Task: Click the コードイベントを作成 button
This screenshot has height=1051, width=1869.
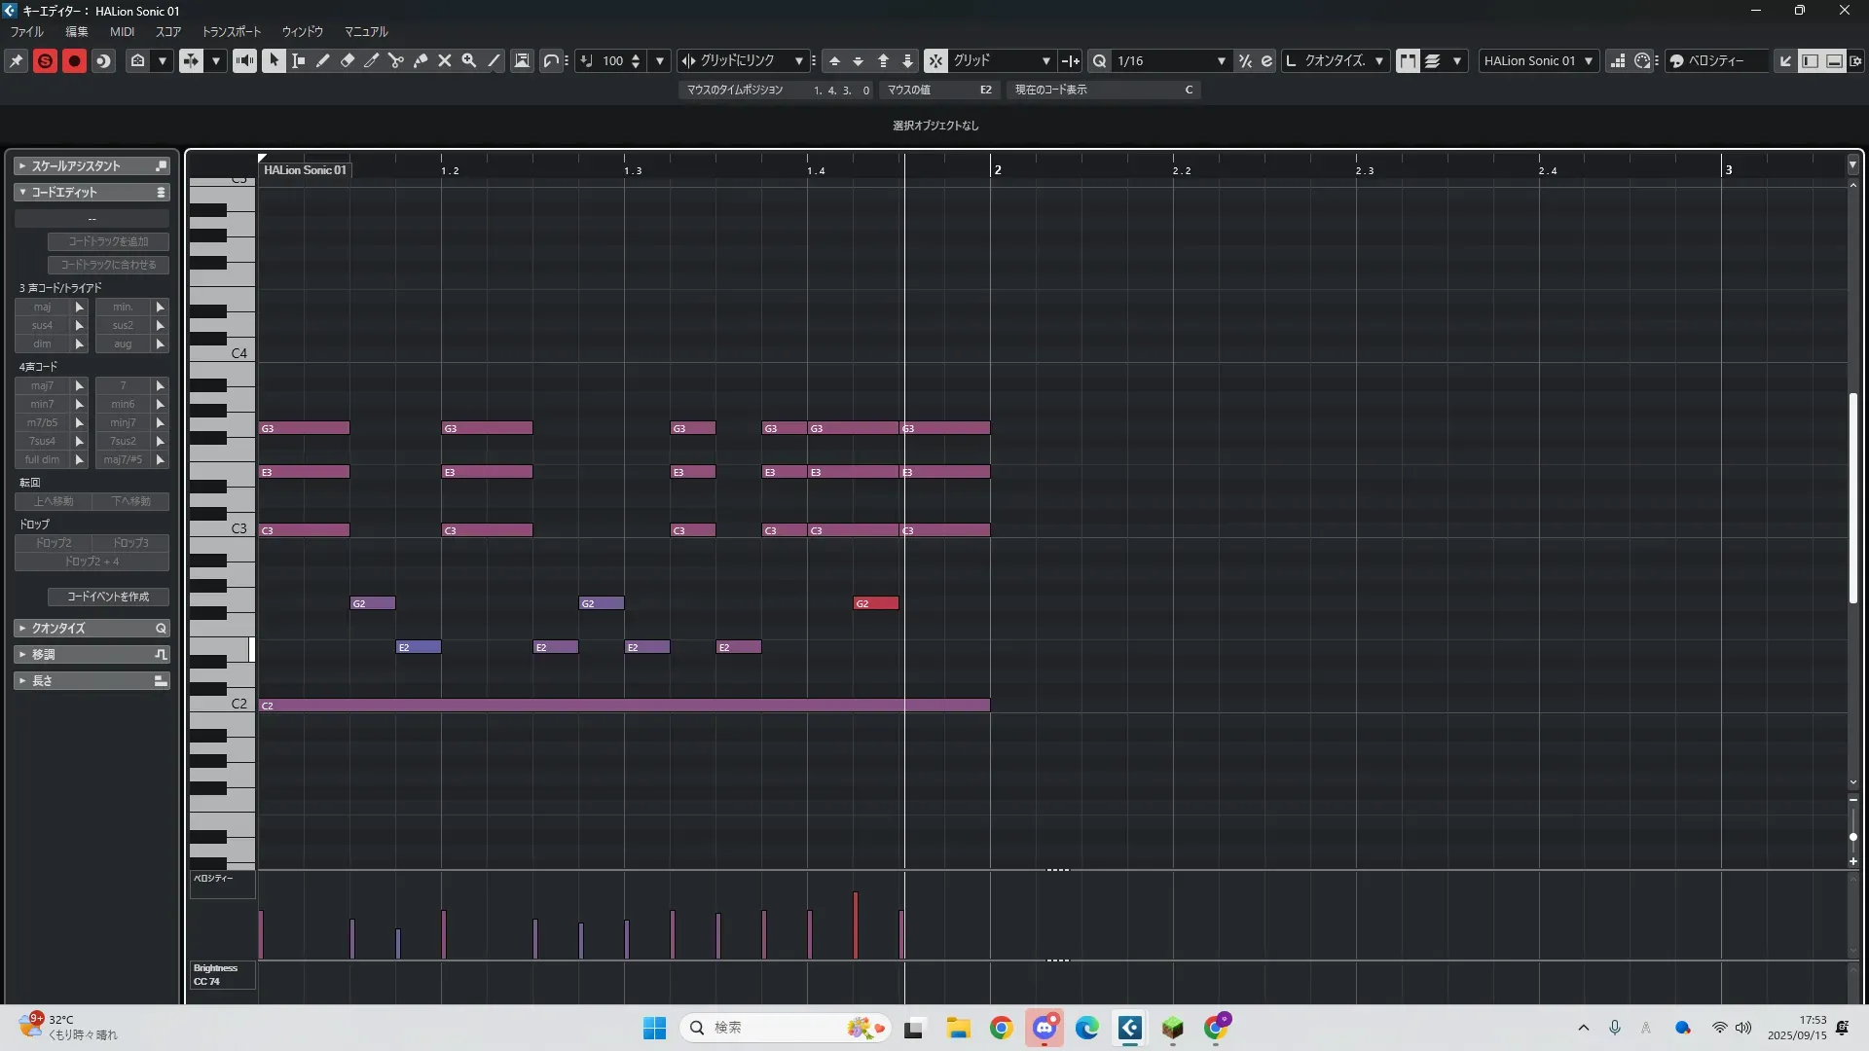Action: click(108, 597)
